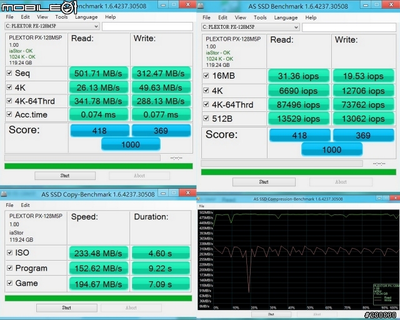Minimize the Copy-Benchmark window

click(163, 193)
